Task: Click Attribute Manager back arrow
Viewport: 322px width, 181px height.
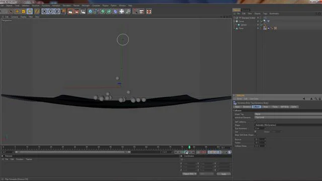Action: click(x=304, y=99)
